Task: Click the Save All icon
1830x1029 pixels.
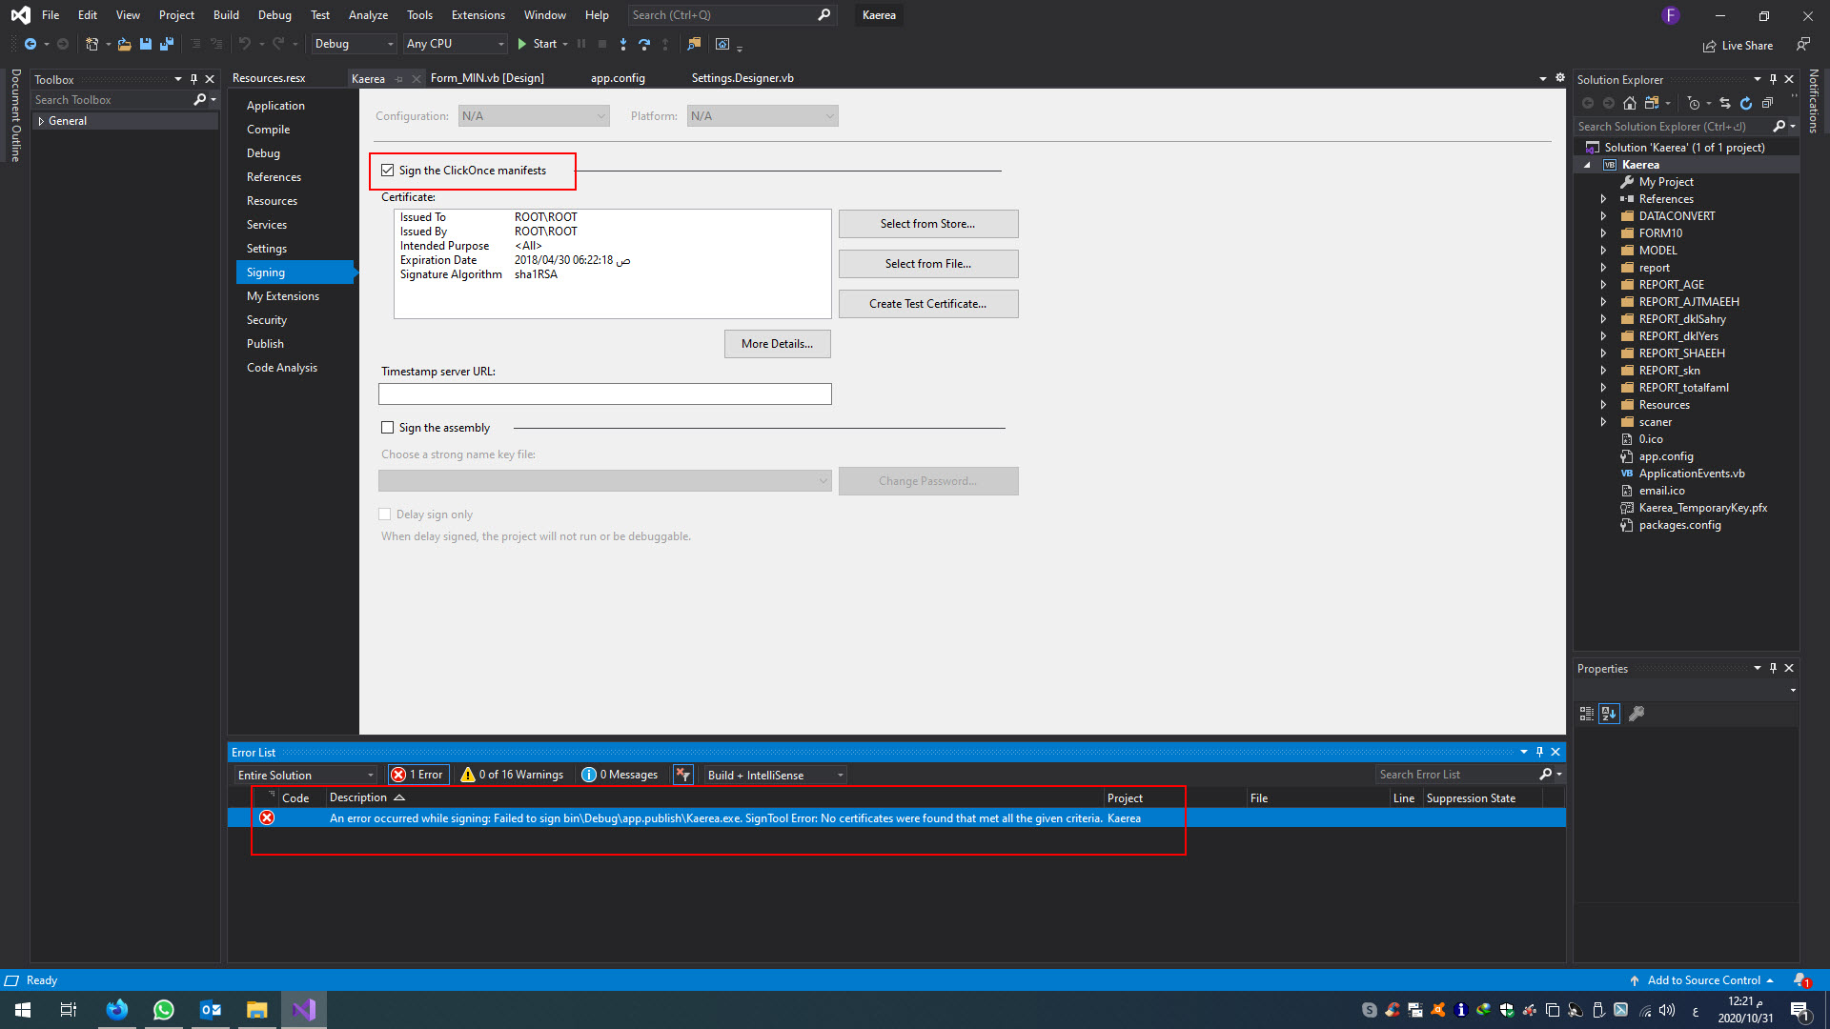Action: [167, 44]
